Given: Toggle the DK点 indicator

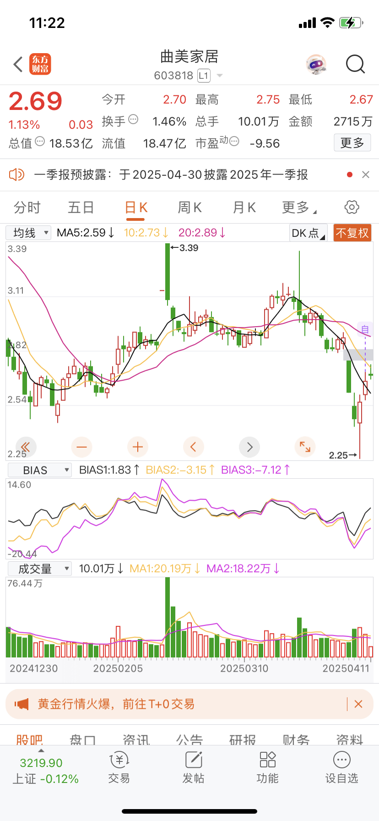Looking at the screenshot, I should point(308,233).
